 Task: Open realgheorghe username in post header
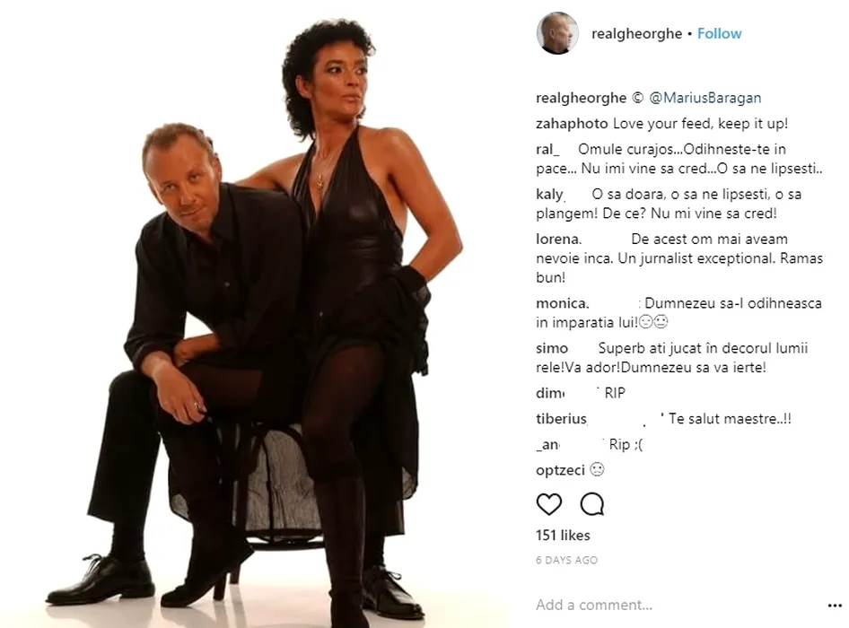[637, 33]
